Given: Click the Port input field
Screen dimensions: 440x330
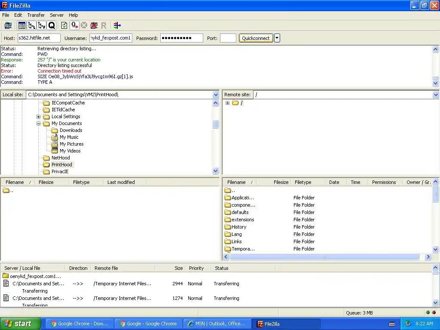Looking at the screenshot, I should pyautogui.click(x=228, y=38).
